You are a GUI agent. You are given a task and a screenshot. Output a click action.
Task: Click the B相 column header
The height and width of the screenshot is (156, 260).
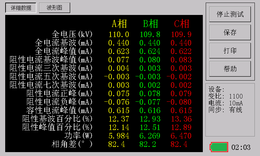150,24
